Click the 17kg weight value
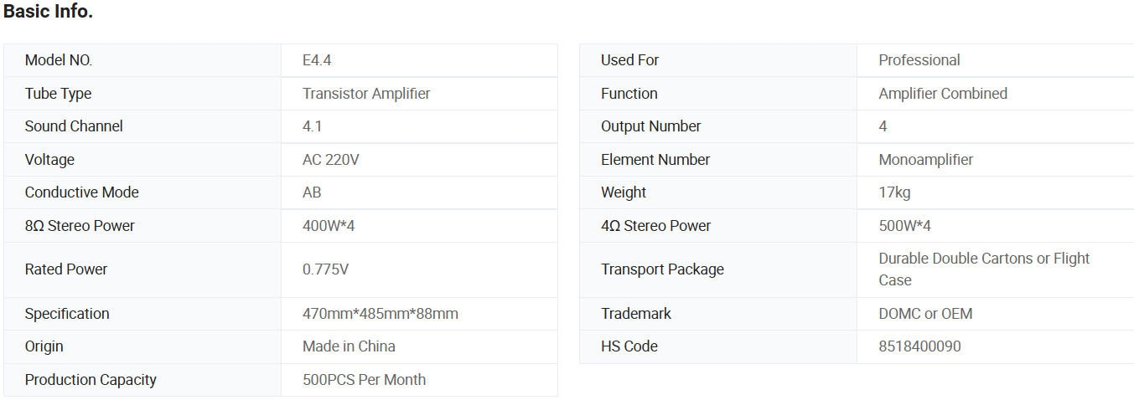 tap(894, 192)
